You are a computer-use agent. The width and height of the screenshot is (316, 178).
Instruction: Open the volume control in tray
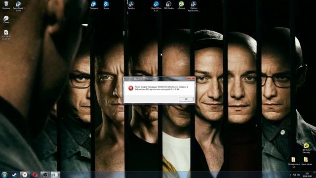[299, 175]
